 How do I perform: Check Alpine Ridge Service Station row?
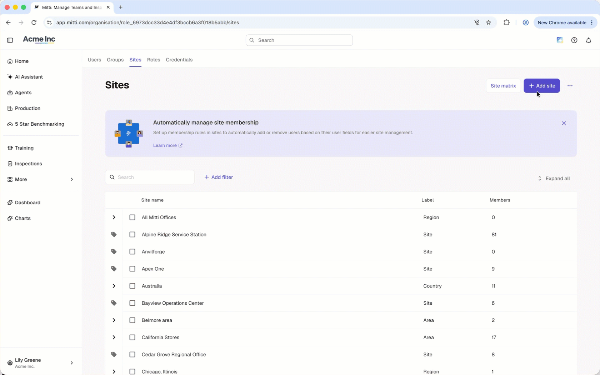[132, 235]
